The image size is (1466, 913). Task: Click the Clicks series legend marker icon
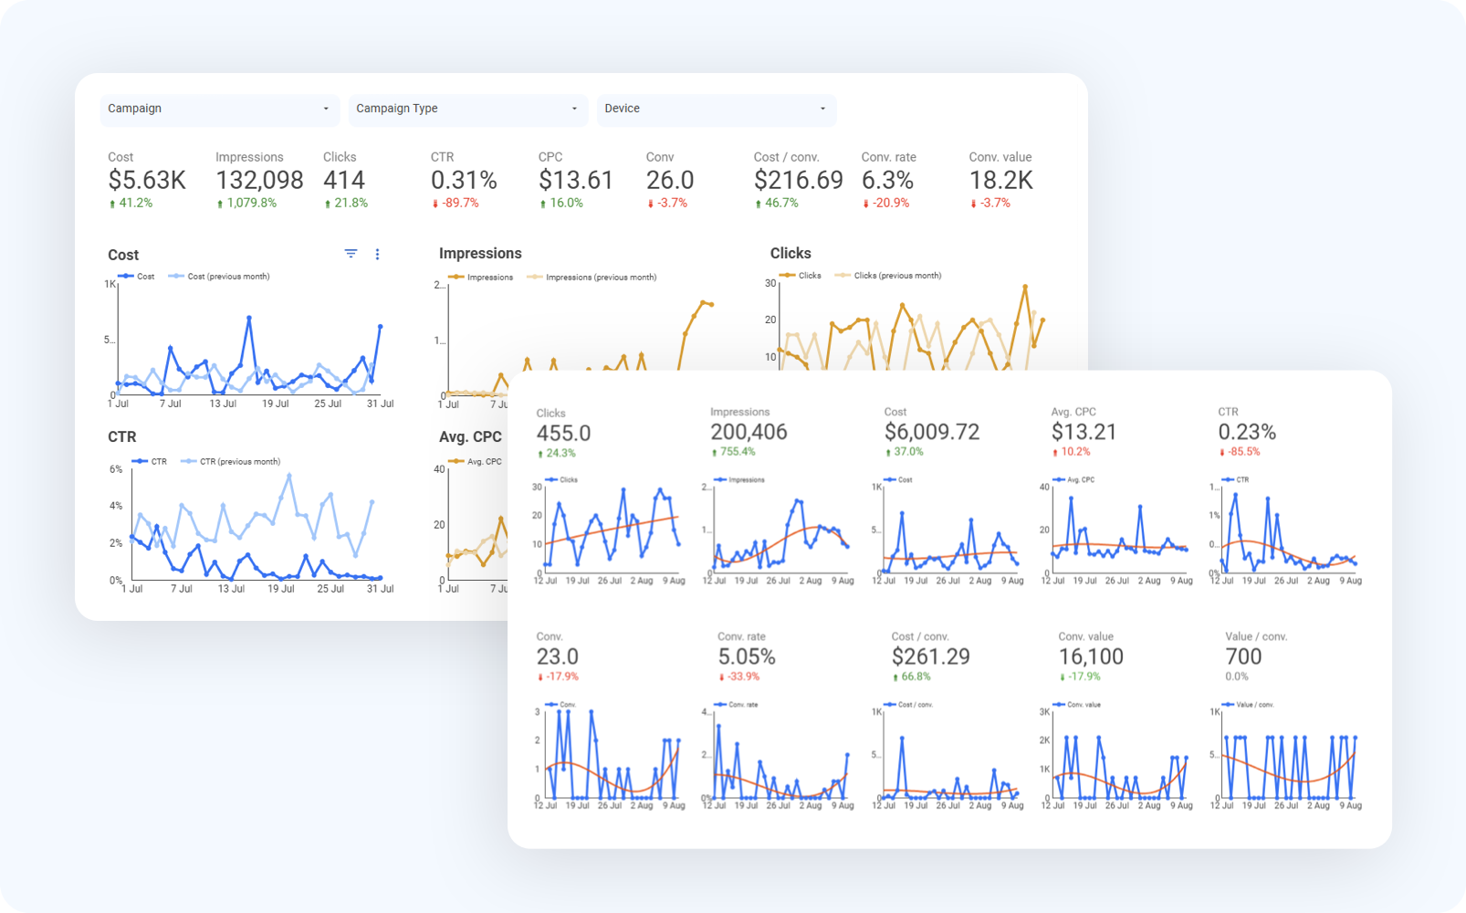(788, 275)
